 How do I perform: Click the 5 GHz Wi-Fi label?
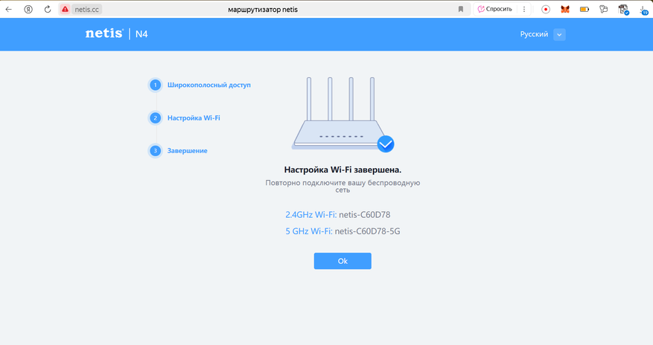tap(308, 231)
